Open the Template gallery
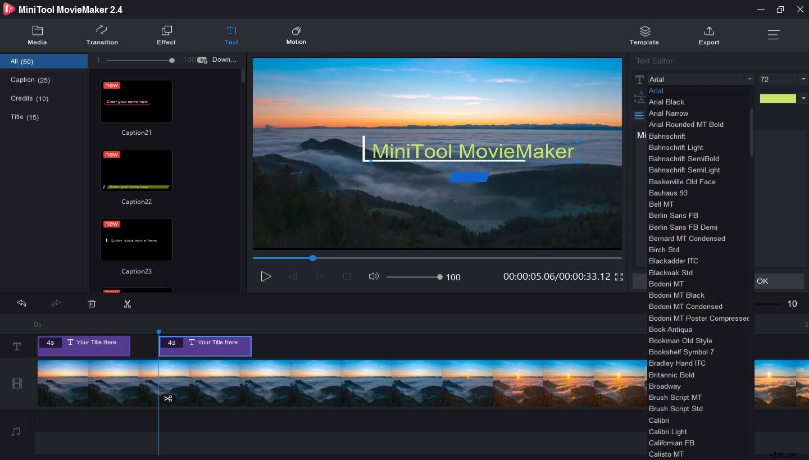 [644, 35]
